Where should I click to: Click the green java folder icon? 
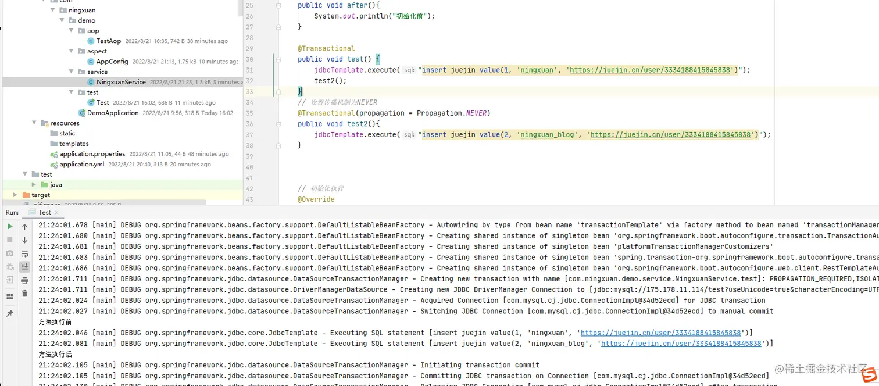(x=45, y=185)
